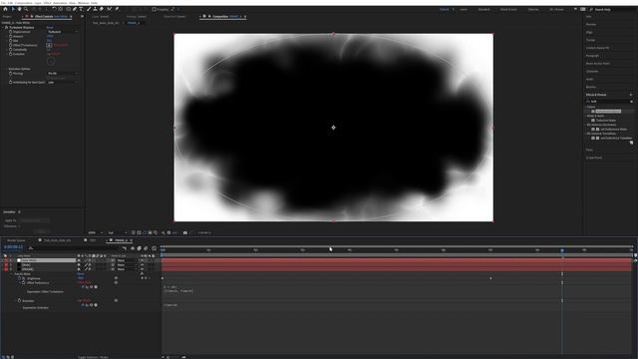
Task: Click the Home icon in the toolbar
Action: tap(6, 9)
